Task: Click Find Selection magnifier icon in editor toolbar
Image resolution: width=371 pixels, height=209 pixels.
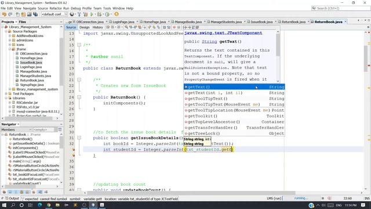Action: [126, 27]
